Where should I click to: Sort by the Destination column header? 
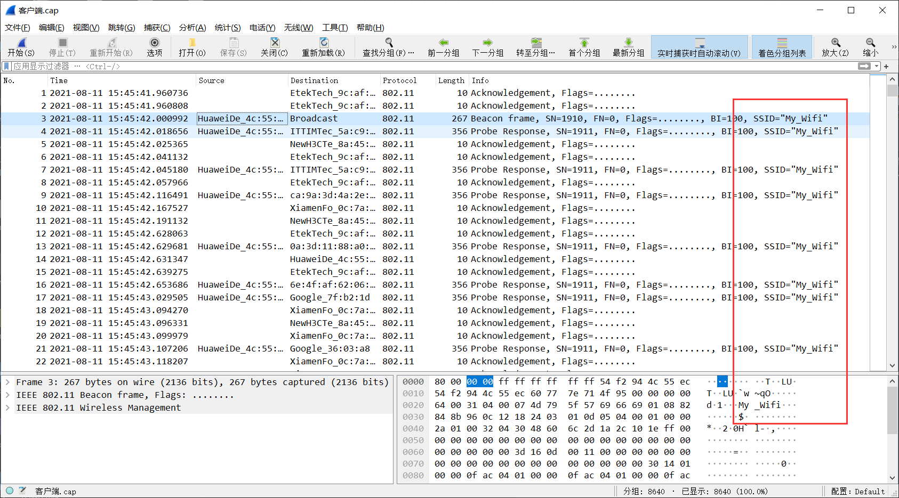click(x=334, y=80)
